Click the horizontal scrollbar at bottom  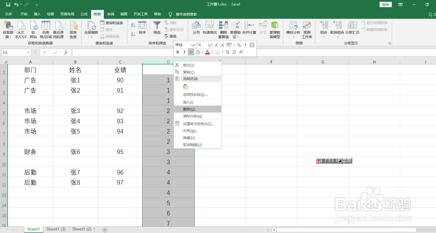tap(346, 230)
